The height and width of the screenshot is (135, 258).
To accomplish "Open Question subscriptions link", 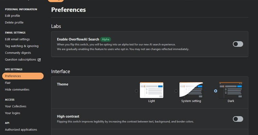I will click(21, 59).
